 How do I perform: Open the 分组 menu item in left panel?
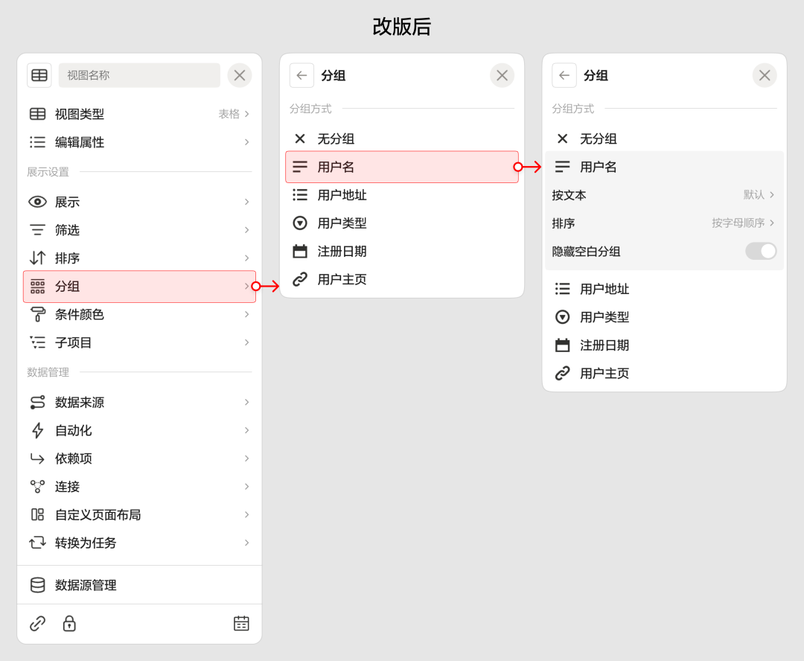(139, 287)
